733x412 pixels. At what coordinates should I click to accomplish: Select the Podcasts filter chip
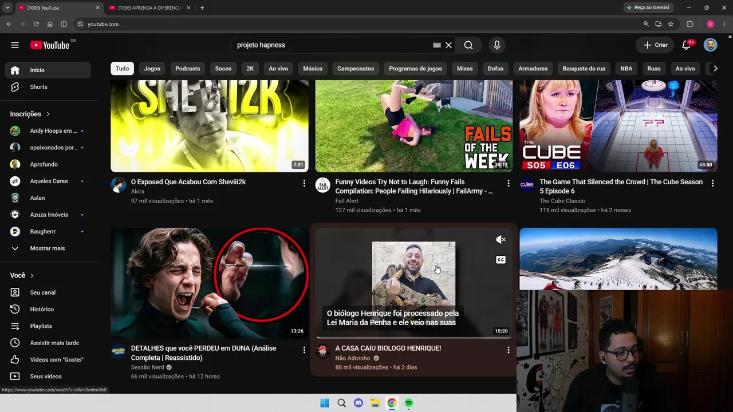[x=188, y=69]
